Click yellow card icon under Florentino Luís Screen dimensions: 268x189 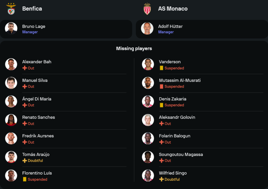[25, 179]
